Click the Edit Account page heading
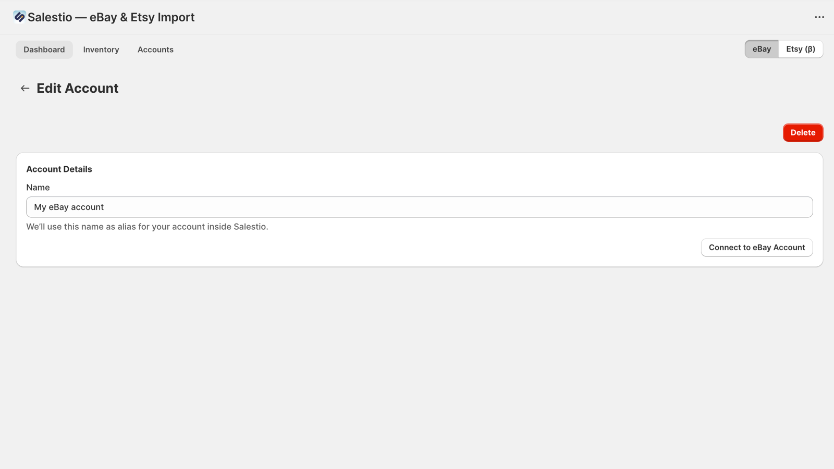The image size is (834, 469). click(77, 88)
